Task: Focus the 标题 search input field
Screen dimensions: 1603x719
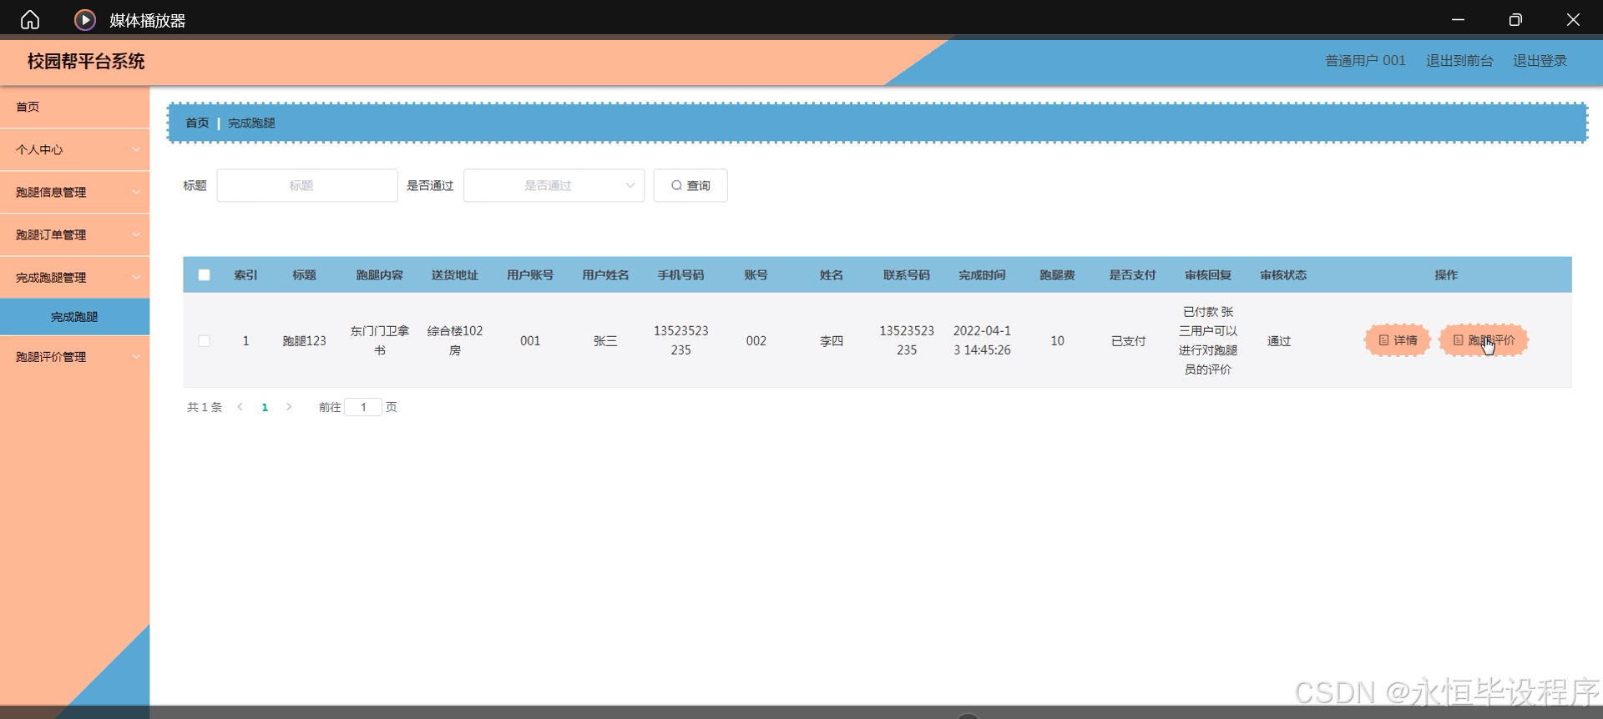Action: coord(307,185)
